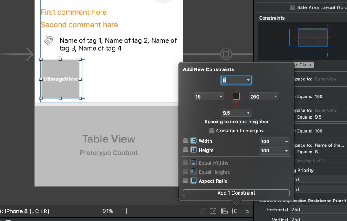Click the Spacing to nearest neighbor label

[236, 122]
